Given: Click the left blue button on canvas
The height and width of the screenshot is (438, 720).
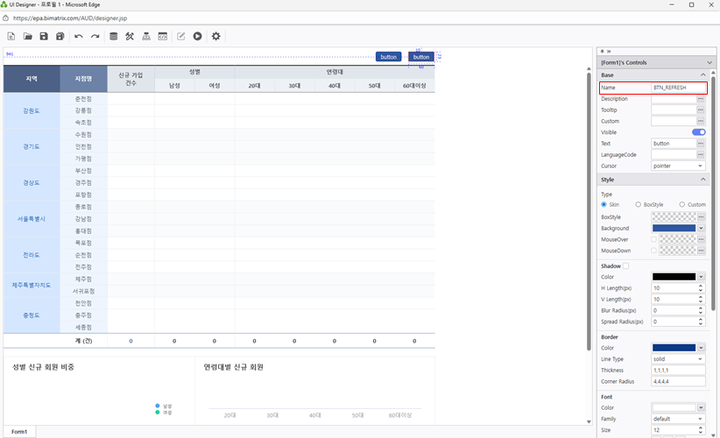Looking at the screenshot, I should (x=389, y=57).
